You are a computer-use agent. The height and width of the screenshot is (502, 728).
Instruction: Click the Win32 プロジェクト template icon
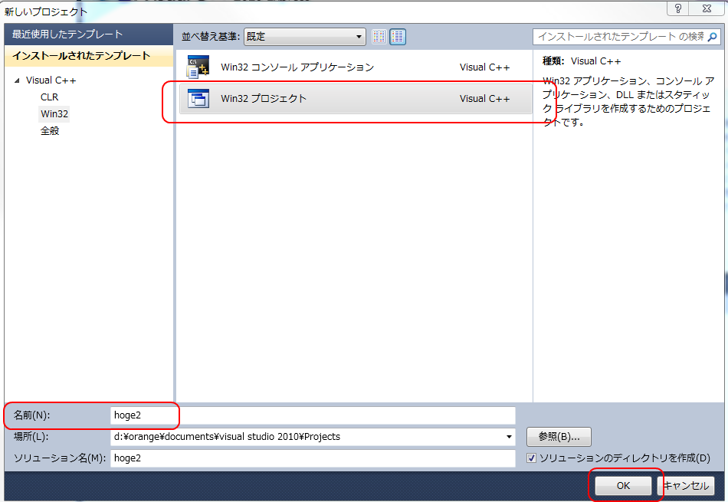[198, 99]
